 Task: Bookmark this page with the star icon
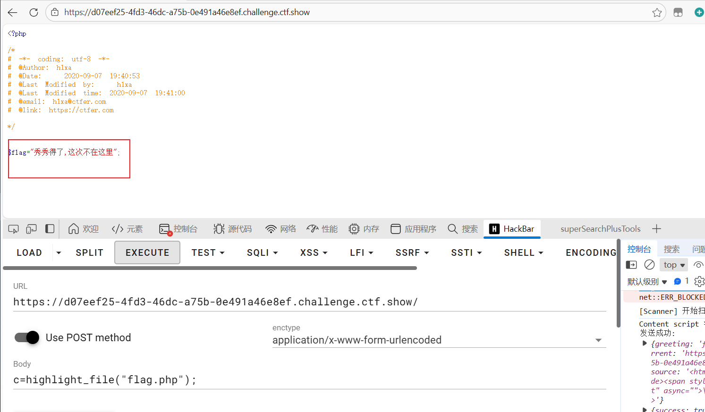tap(657, 13)
